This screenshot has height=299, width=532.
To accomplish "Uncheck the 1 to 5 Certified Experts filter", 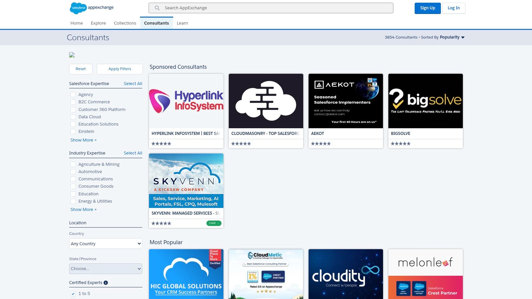I will [73, 294].
